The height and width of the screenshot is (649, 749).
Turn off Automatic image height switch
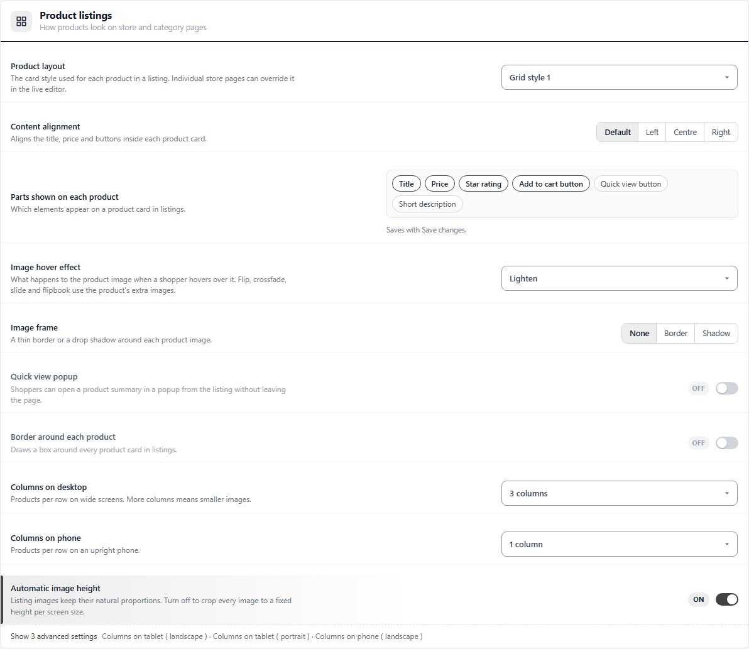click(726, 599)
